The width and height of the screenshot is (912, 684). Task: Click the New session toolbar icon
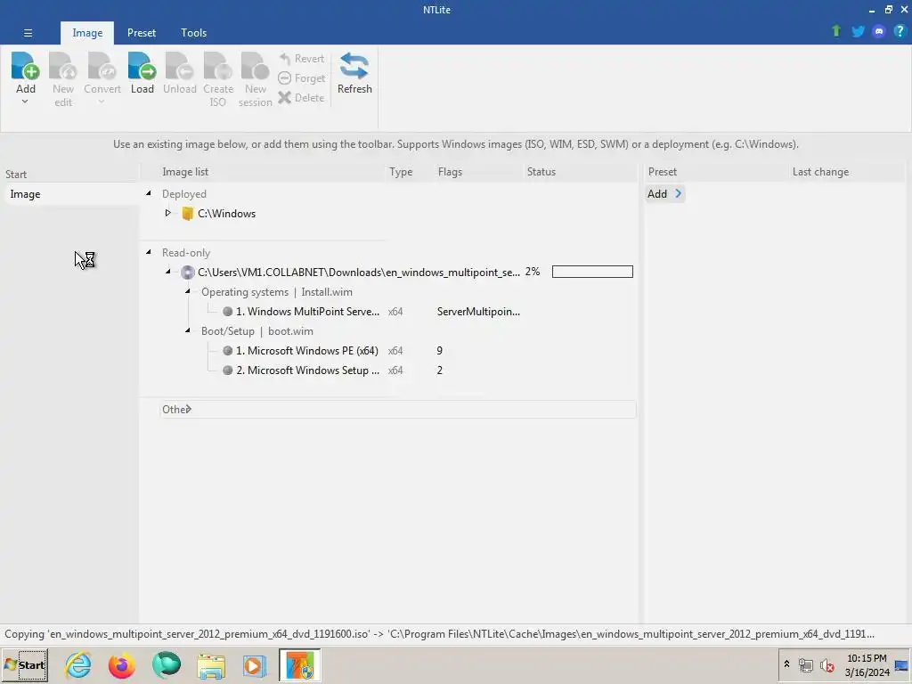pyautogui.click(x=255, y=66)
